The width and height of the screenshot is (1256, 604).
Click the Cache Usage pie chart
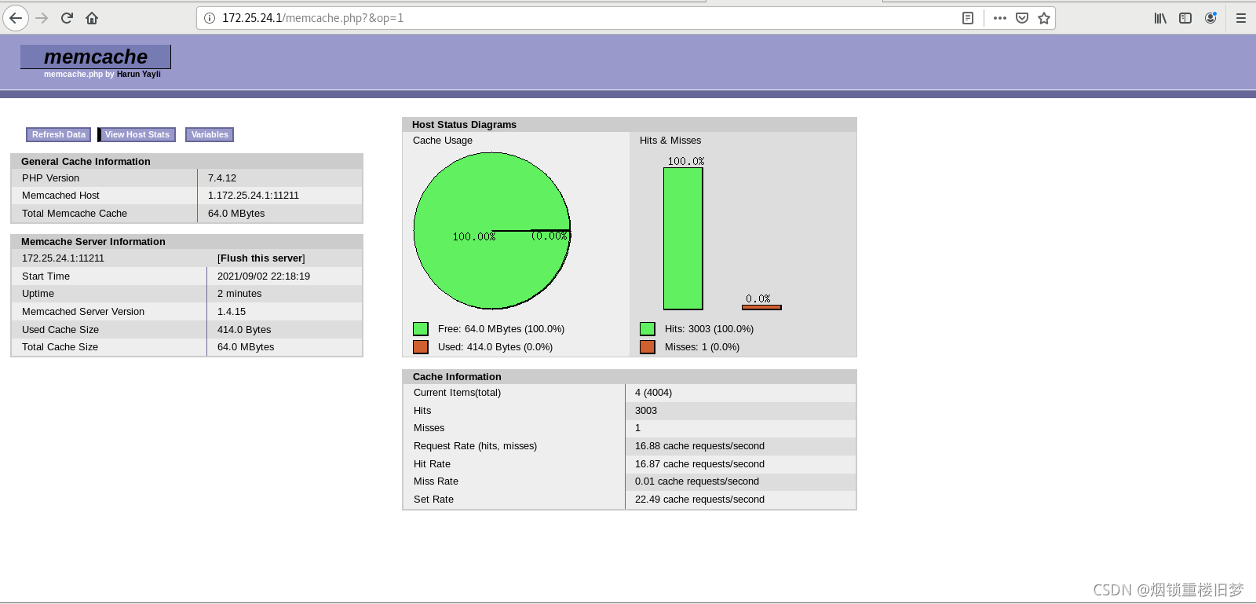coord(492,231)
